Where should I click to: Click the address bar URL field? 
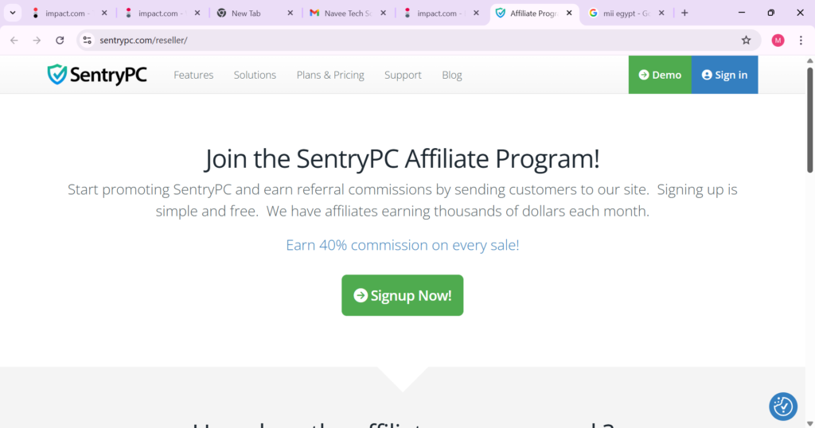click(x=405, y=40)
